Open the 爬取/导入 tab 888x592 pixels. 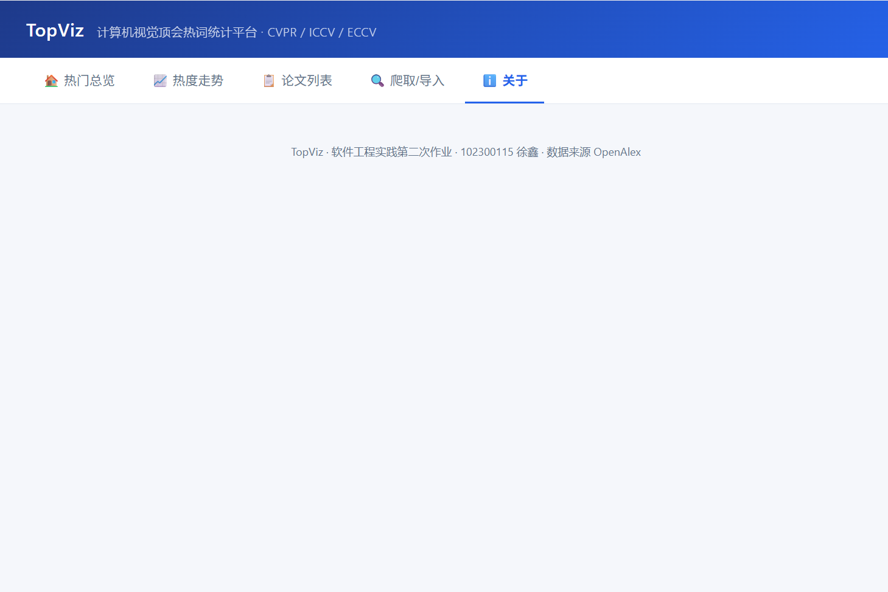[408, 81]
